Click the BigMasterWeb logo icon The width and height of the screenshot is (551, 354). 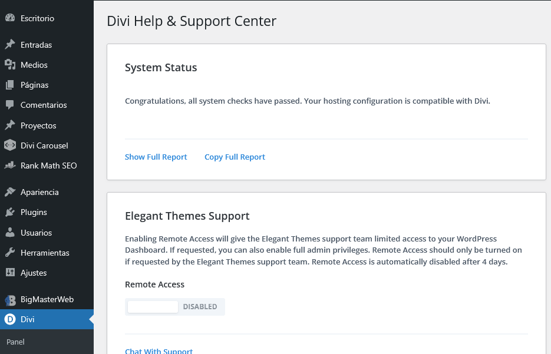[9, 299]
